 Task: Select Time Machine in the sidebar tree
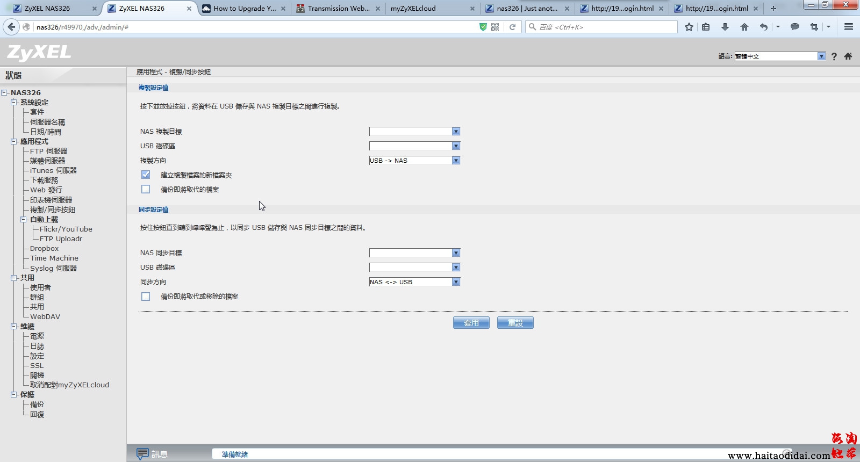point(54,258)
